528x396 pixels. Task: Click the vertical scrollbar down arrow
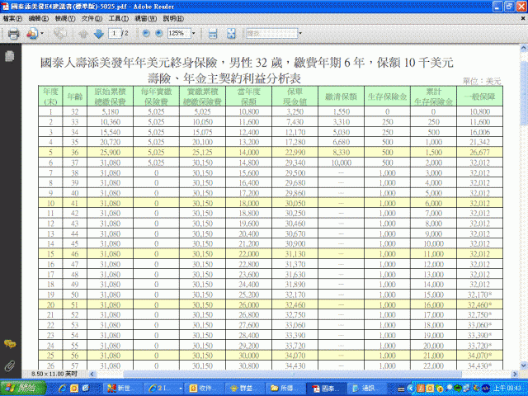[x=523, y=365]
